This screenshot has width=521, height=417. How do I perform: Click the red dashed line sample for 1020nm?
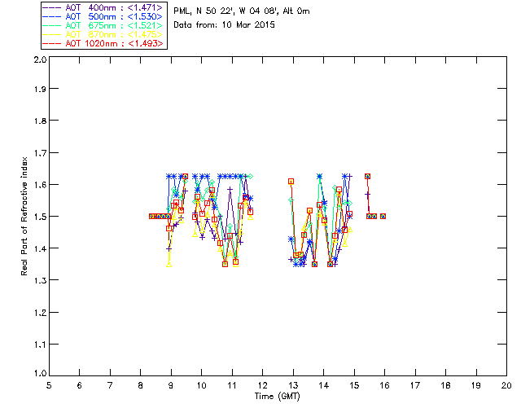pyautogui.click(x=52, y=43)
